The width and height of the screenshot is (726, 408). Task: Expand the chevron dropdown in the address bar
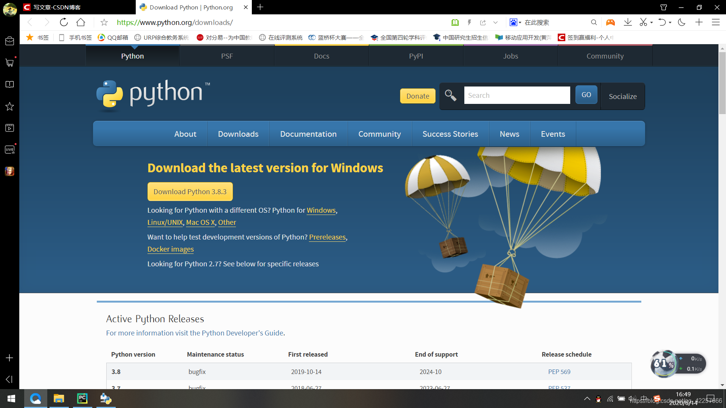[495, 22]
